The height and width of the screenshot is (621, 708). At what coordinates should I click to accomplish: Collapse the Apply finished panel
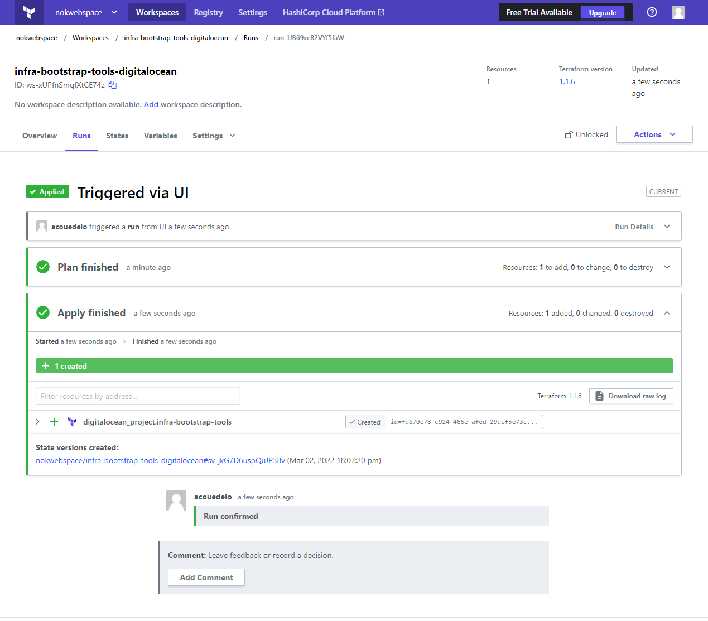(667, 313)
